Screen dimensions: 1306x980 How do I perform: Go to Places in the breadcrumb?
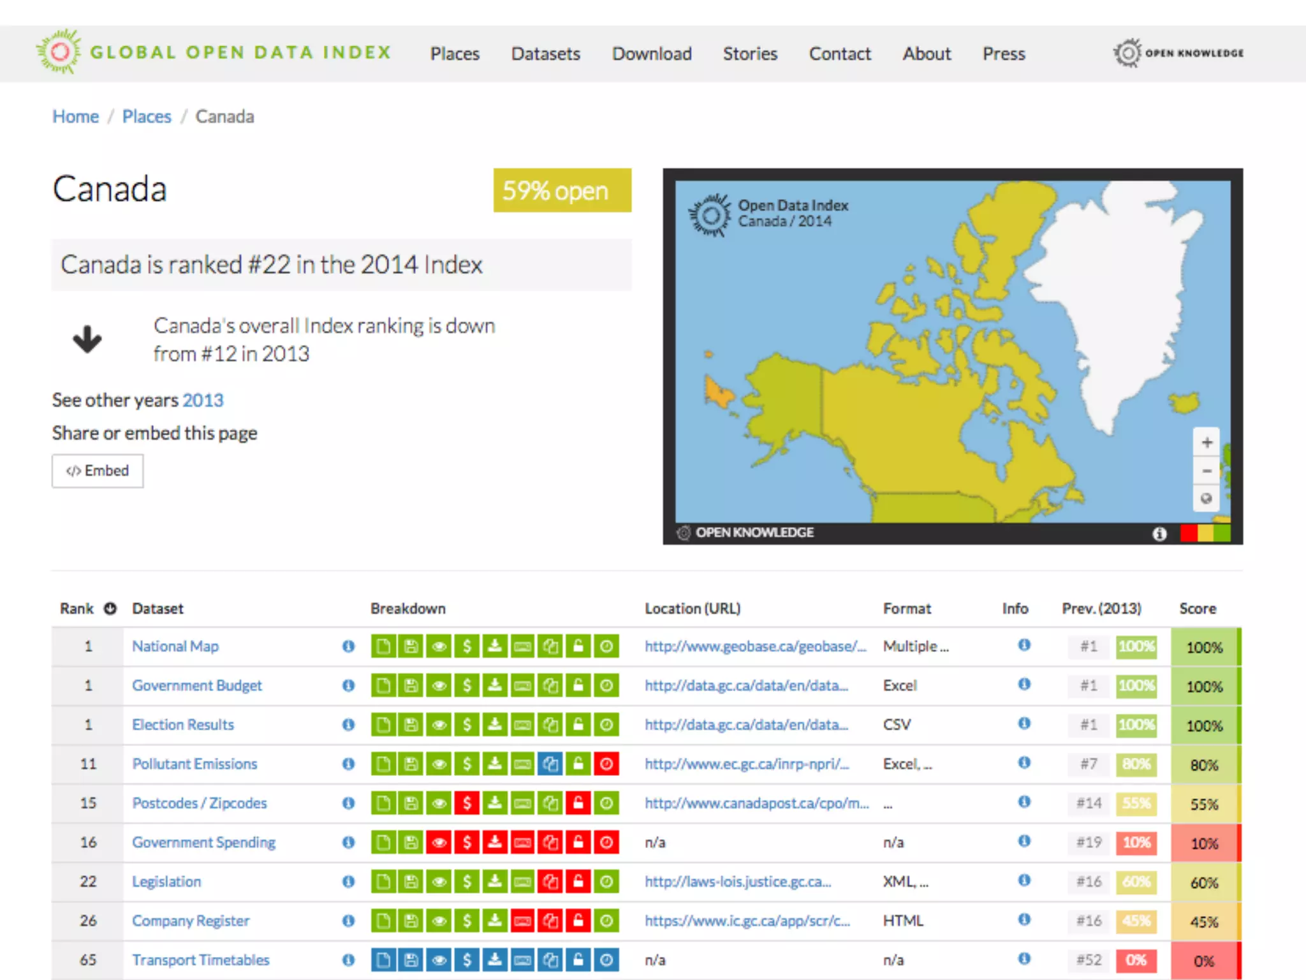pyautogui.click(x=147, y=117)
